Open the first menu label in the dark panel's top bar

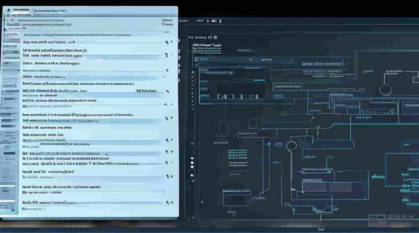point(184,21)
